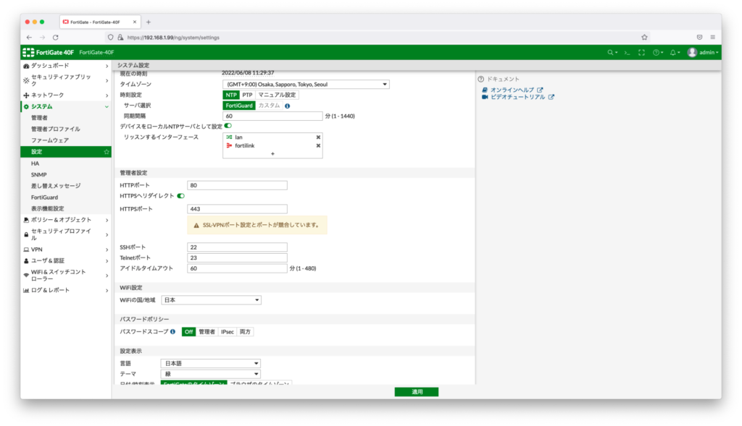Image resolution: width=742 pixels, height=426 pixels.
Task: Set パスワードスコープ to Off
Action: tap(189, 332)
